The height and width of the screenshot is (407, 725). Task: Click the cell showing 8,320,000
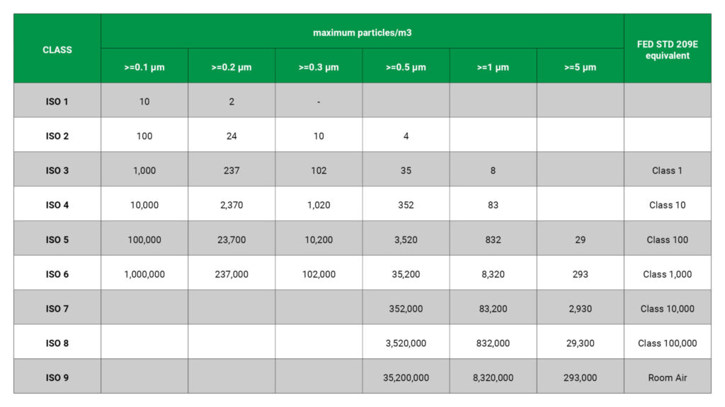pos(493,377)
